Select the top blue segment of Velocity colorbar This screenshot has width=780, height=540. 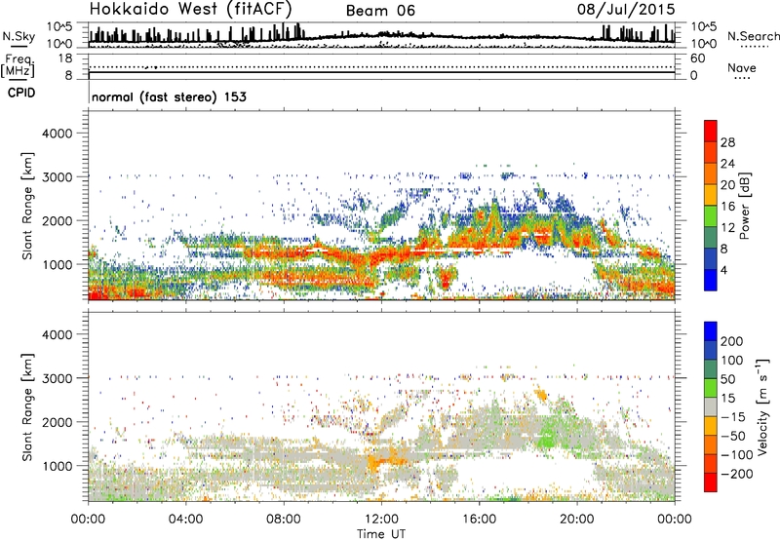(711, 331)
